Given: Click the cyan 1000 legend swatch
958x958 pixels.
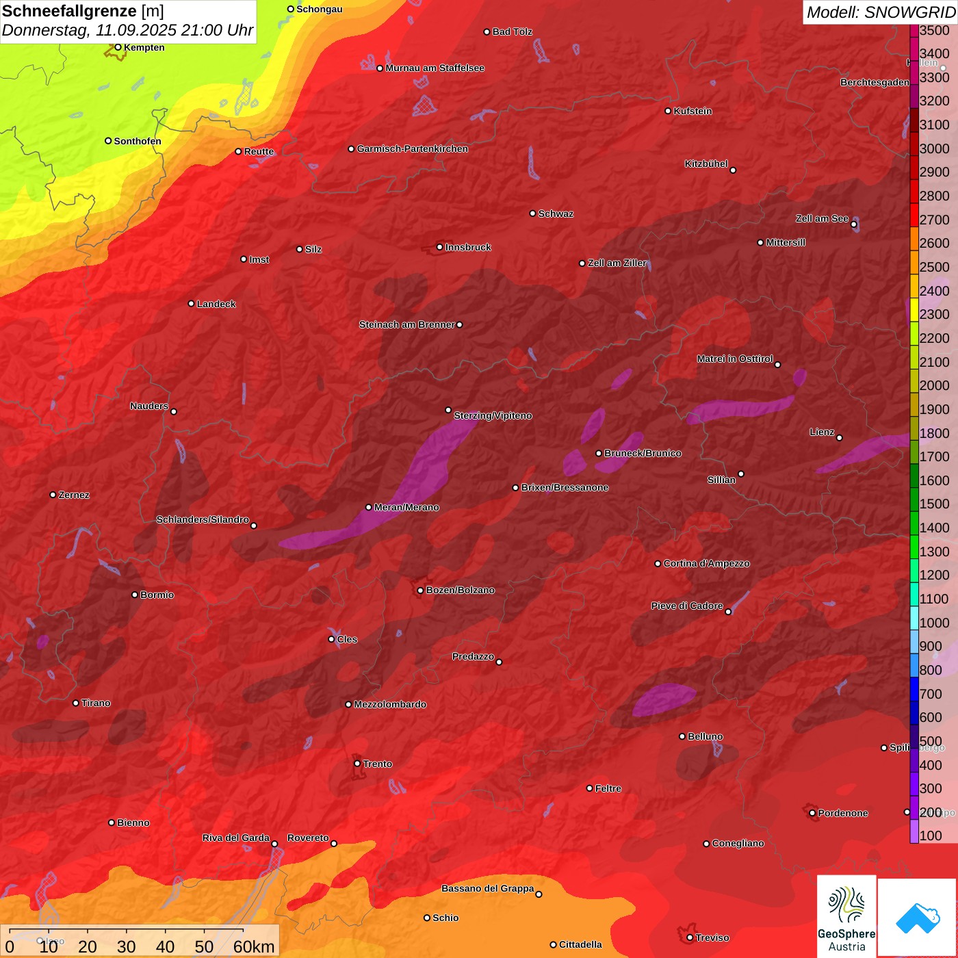Looking at the screenshot, I should 914,618.
